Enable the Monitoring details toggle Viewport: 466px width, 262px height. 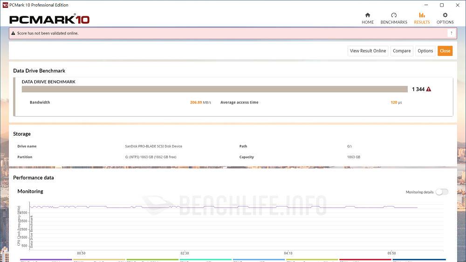click(441, 192)
